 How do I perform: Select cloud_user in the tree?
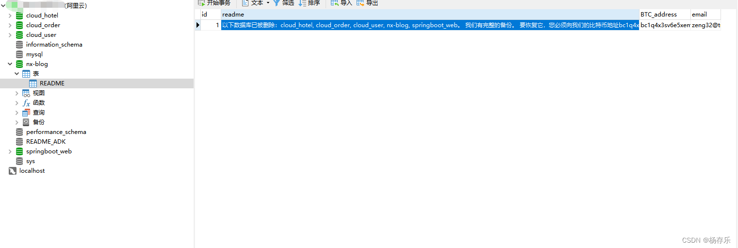(41, 35)
